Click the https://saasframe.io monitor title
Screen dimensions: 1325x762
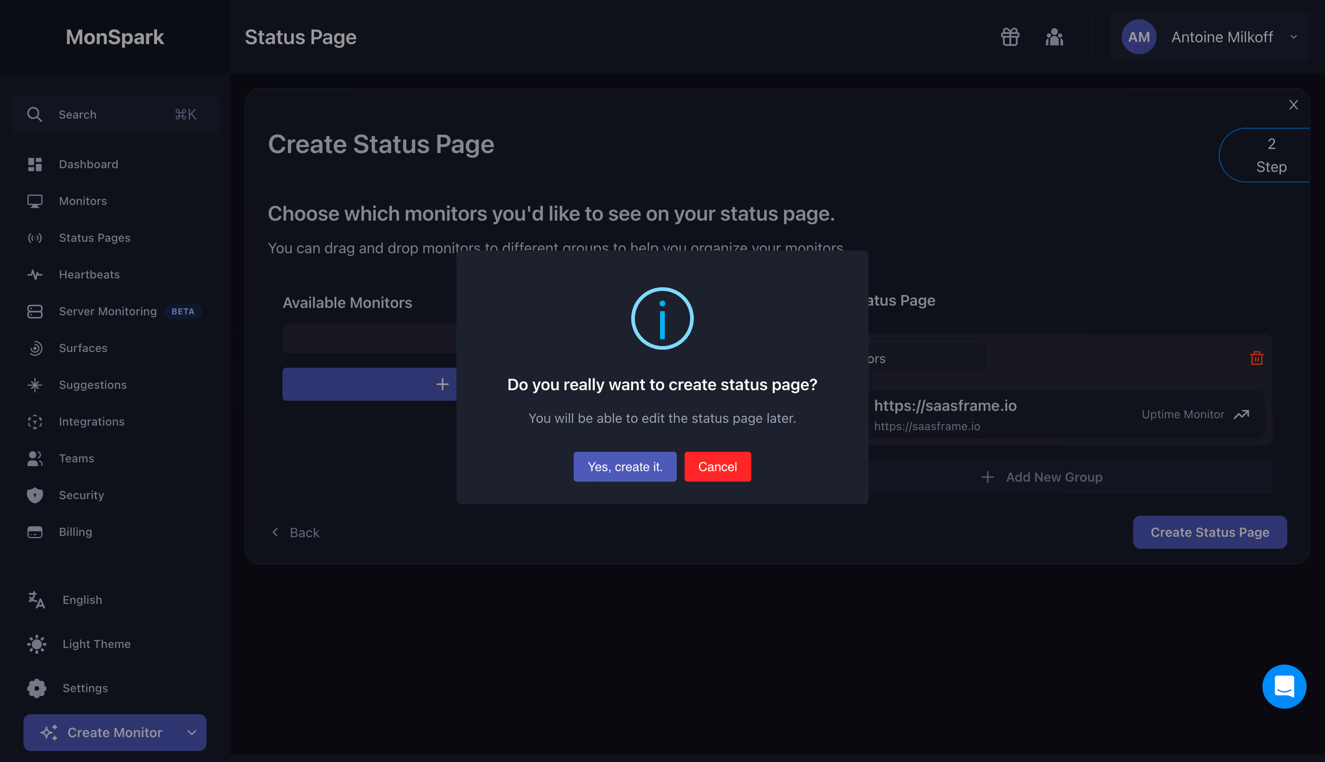945,406
